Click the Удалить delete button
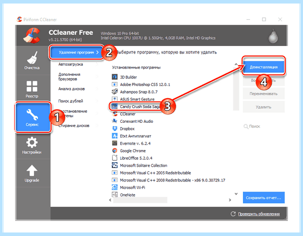This screenshot has width=303, height=236. [264, 107]
